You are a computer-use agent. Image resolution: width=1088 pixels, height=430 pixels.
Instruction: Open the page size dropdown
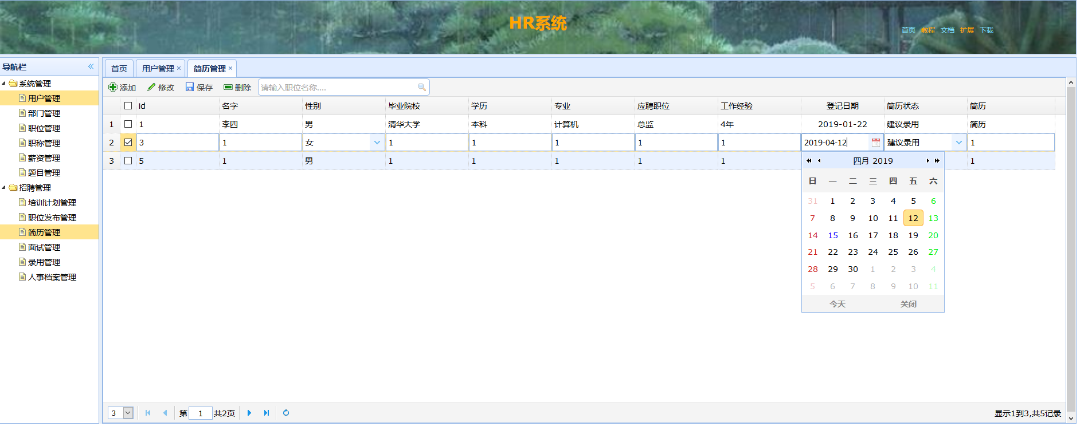tap(128, 413)
